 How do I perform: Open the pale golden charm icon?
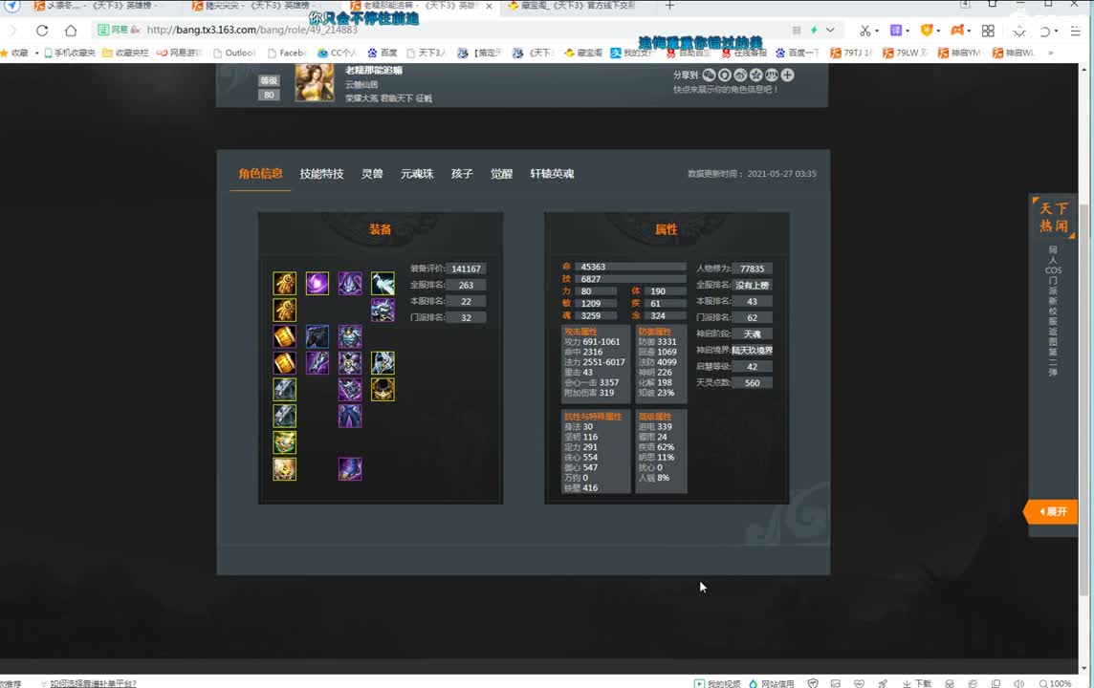click(x=285, y=468)
